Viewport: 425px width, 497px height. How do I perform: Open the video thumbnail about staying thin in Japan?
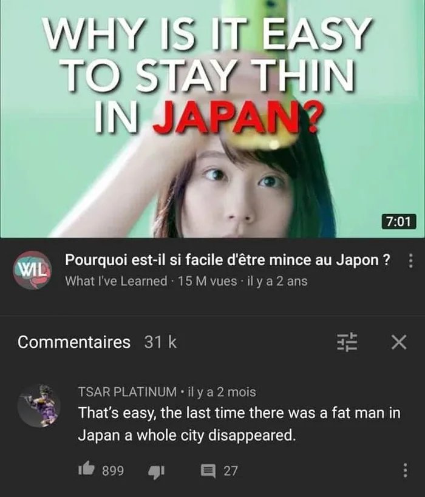pos(212,119)
